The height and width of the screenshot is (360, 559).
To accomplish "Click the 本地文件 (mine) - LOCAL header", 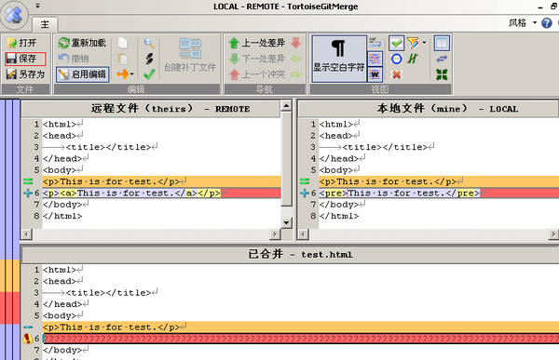I will coord(428,109).
